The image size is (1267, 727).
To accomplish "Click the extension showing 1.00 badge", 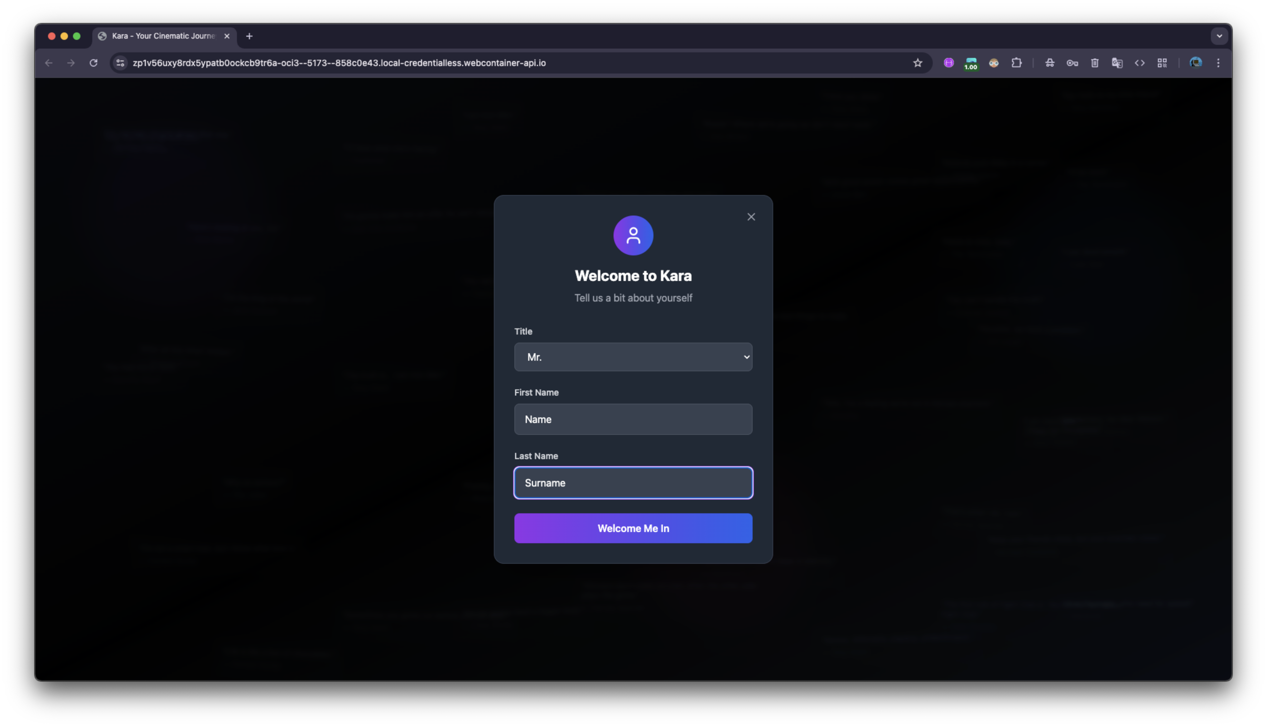I will 971,64.
